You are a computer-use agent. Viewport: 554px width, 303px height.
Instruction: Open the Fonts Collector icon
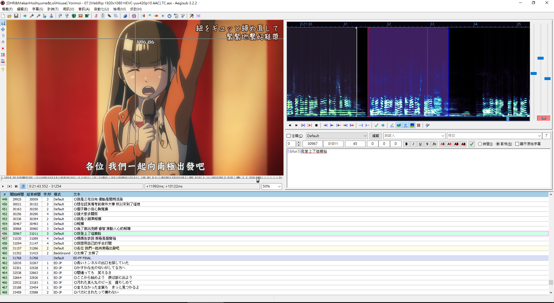[116, 16]
